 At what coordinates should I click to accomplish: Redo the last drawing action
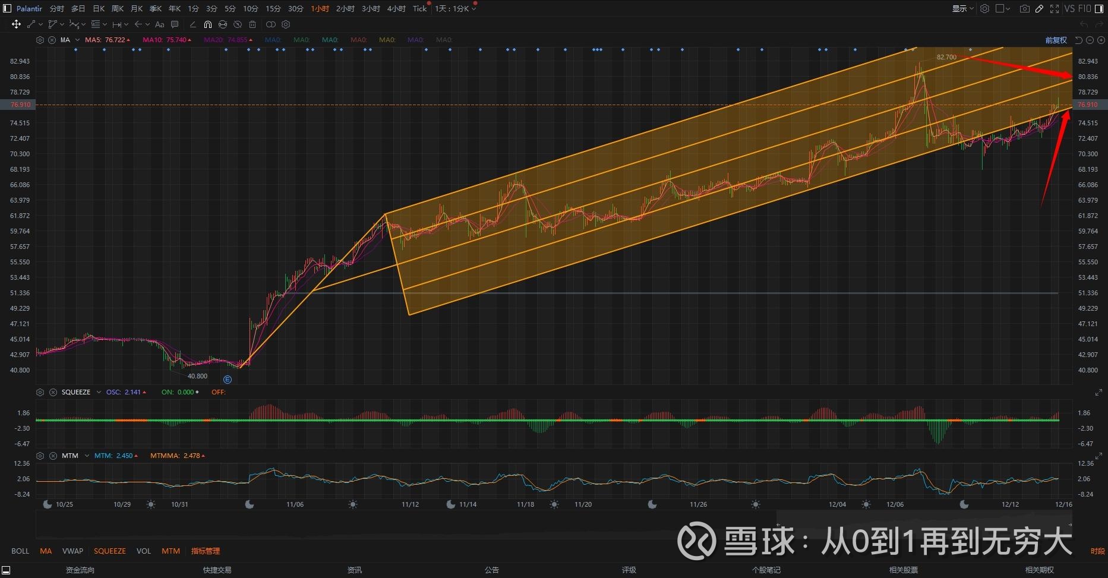pos(1099,24)
